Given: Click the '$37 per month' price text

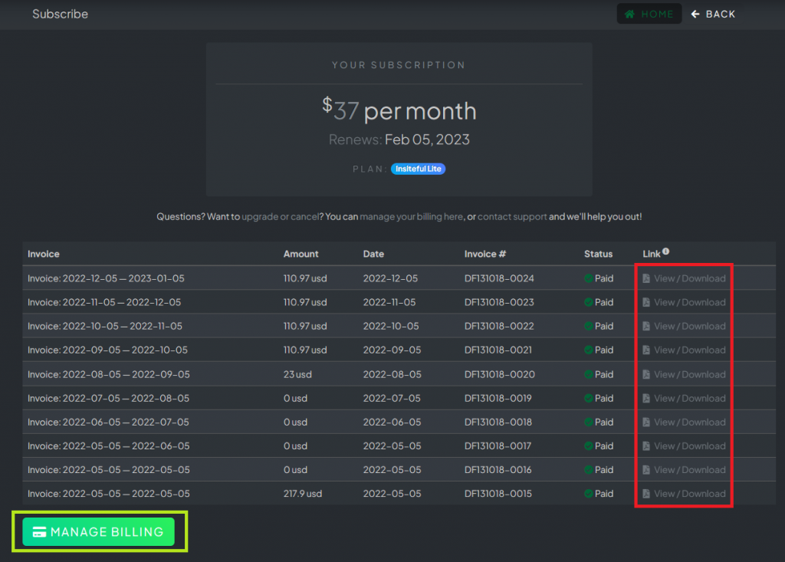Looking at the screenshot, I should point(399,110).
